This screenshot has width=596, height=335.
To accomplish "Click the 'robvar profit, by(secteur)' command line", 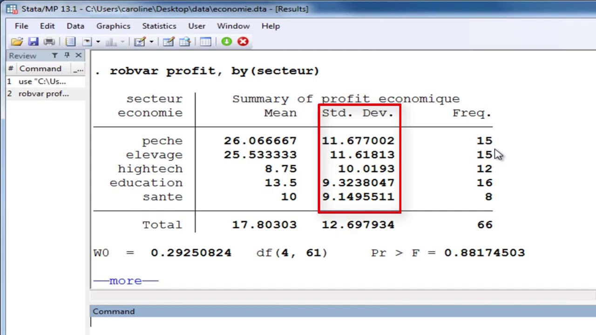I will pos(215,71).
